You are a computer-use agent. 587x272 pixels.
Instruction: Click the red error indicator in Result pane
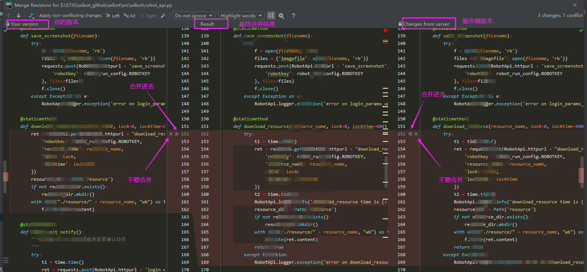(385, 30)
